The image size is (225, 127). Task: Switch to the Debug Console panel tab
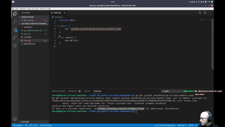(59, 91)
